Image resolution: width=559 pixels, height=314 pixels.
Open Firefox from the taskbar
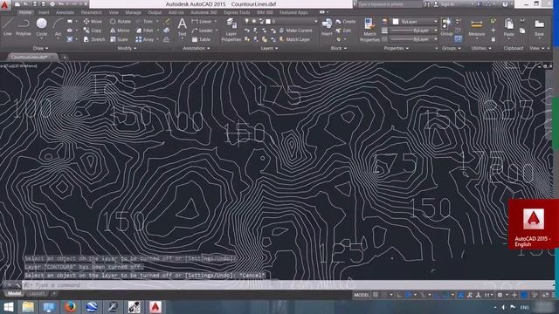pyautogui.click(x=70, y=306)
